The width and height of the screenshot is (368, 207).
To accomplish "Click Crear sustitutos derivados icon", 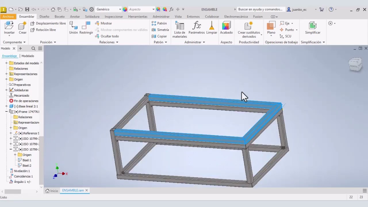I will pyautogui.click(x=249, y=26).
